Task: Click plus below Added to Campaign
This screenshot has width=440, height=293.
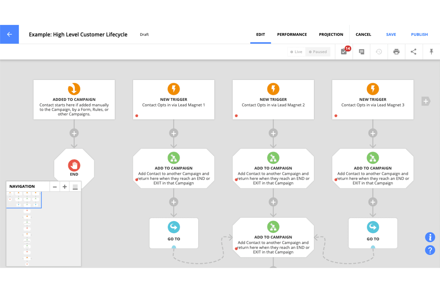Action: click(74, 133)
